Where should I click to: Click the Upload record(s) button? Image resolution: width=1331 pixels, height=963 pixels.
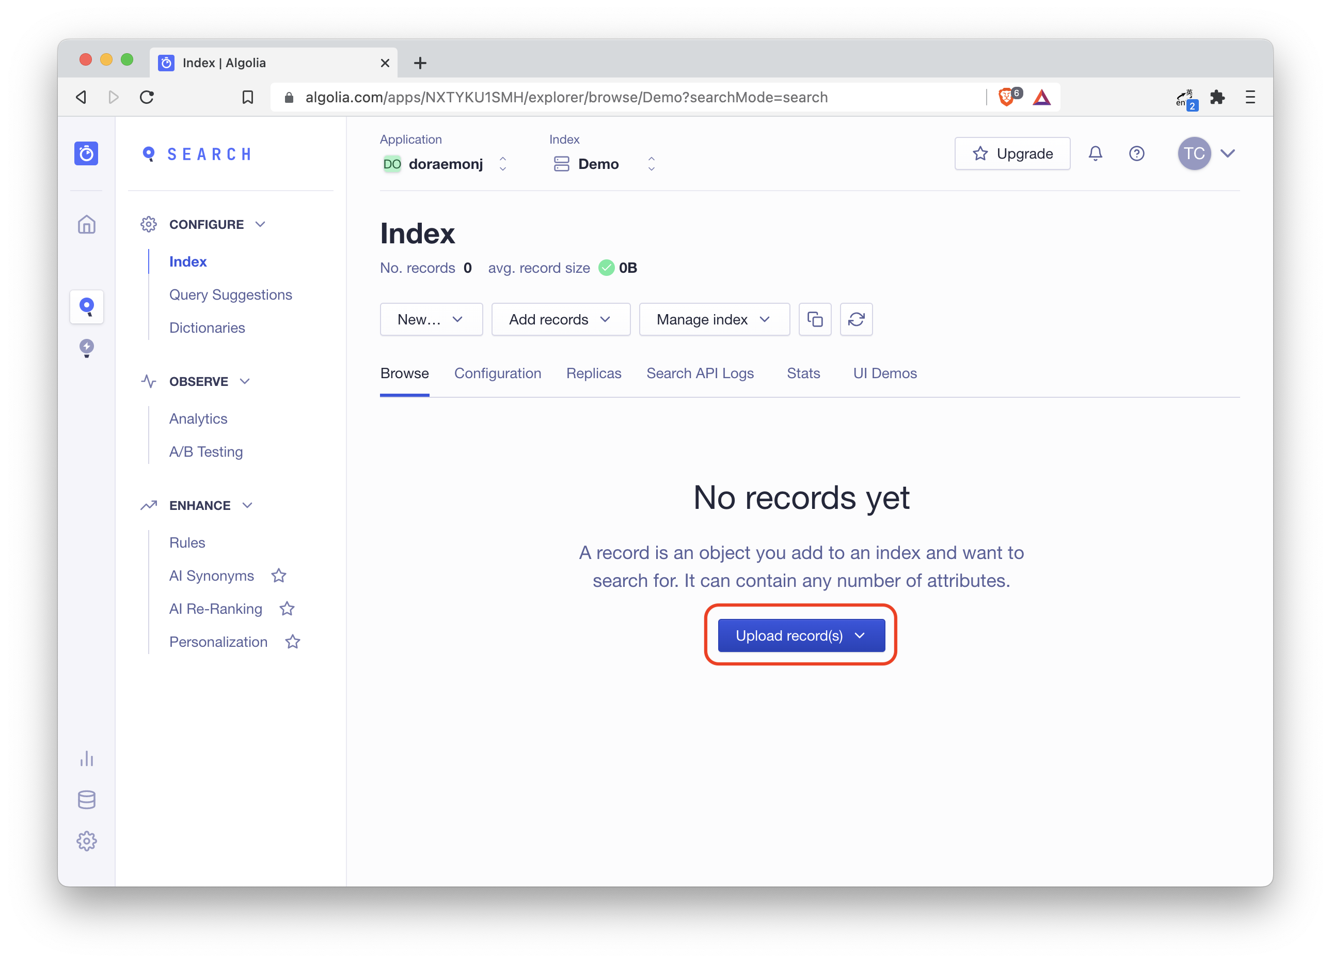[x=800, y=635]
